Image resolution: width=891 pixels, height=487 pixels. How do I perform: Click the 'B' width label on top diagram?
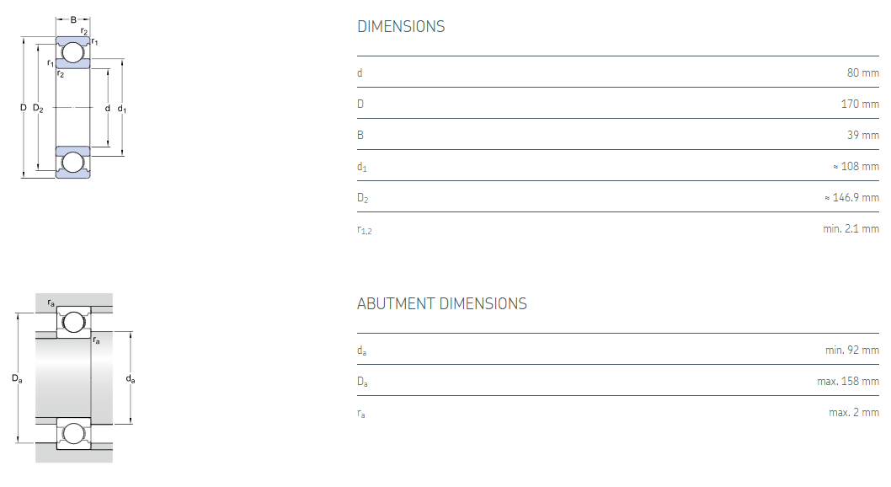point(73,19)
